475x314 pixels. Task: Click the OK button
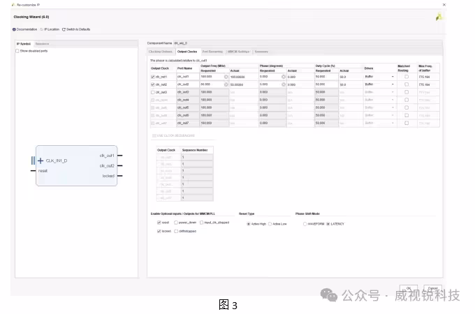pos(409,288)
